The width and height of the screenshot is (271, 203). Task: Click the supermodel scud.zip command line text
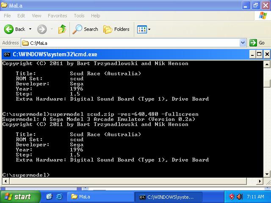click(x=124, y=114)
